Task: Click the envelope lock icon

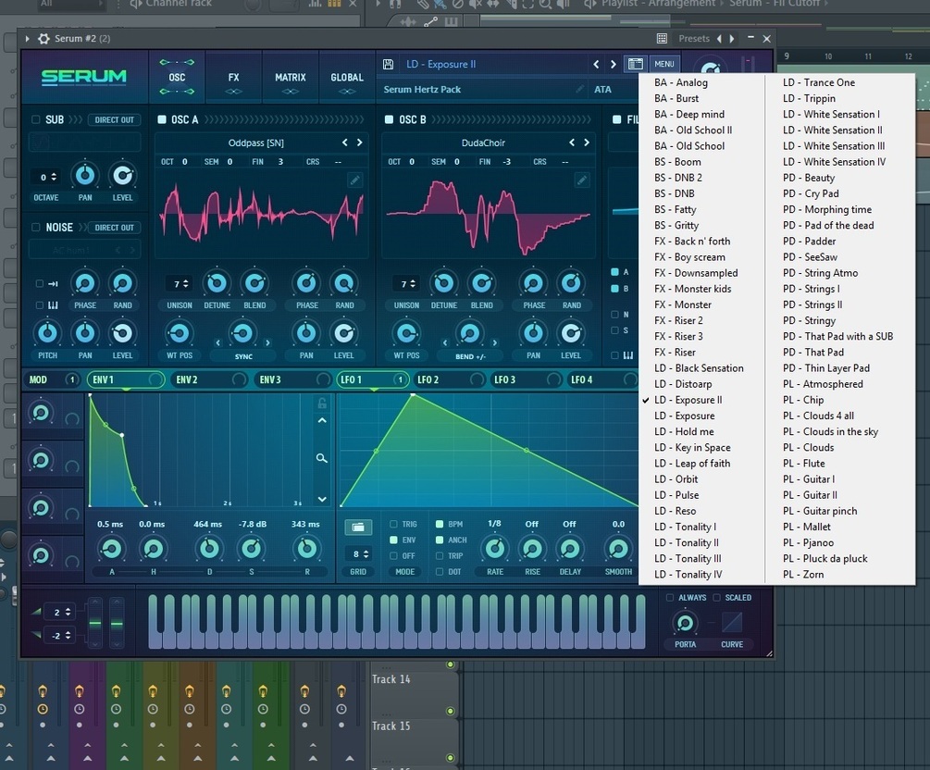Action: click(x=322, y=404)
